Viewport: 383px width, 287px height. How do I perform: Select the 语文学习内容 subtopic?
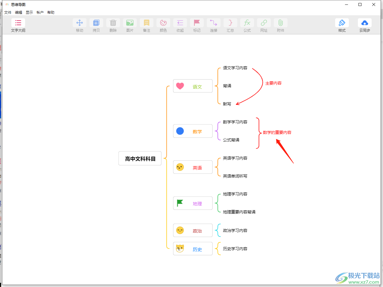235,68
